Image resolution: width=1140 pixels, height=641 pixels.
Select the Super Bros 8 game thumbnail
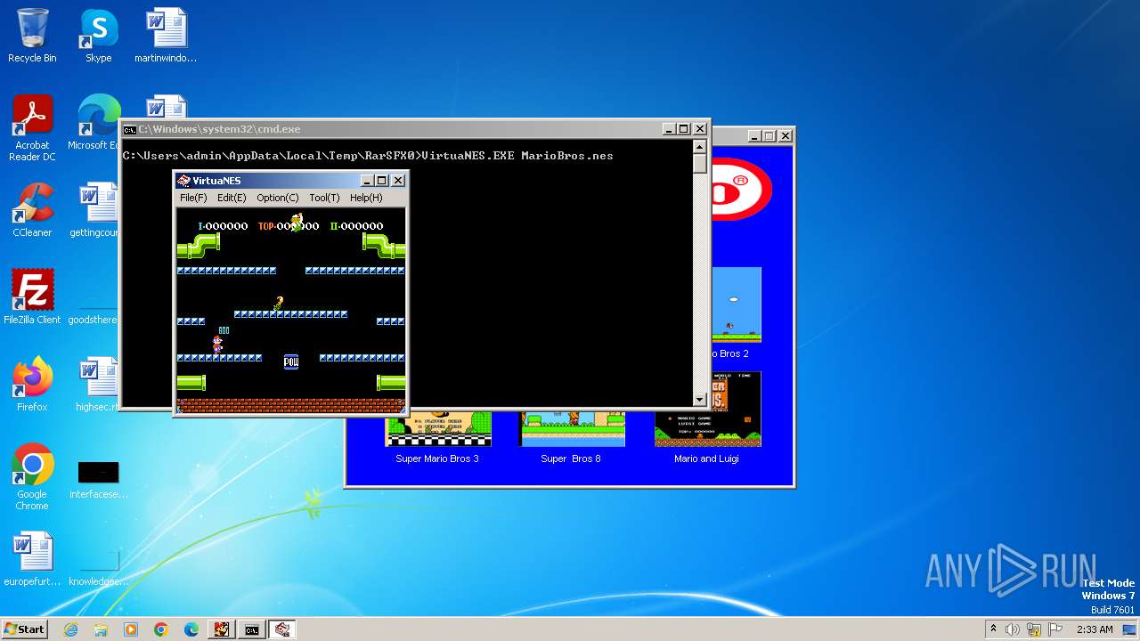[572, 428]
